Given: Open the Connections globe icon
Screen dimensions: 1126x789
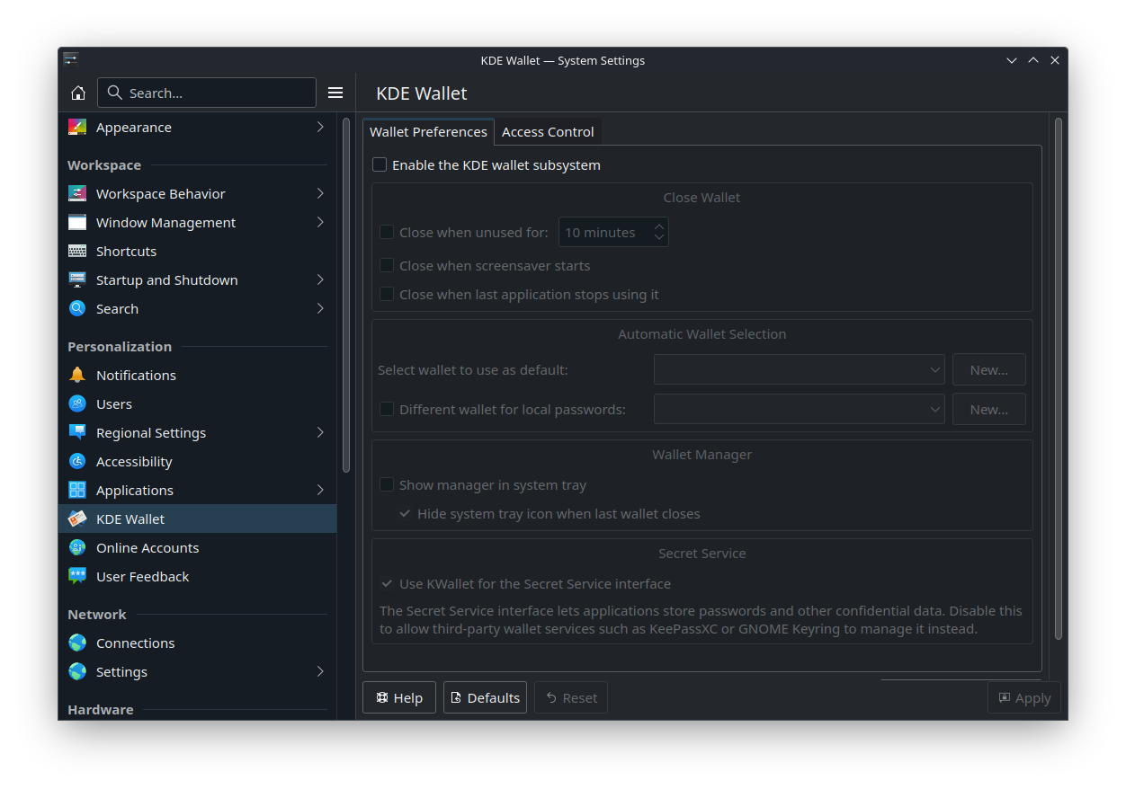Looking at the screenshot, I should click(x=77, y=643).
